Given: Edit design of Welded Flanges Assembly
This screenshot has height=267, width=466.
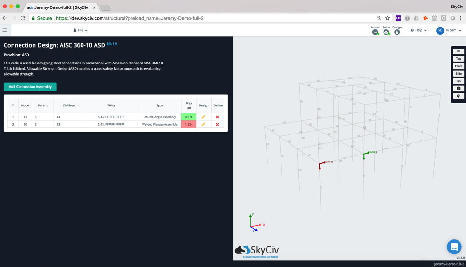Looking at the screenshot, I should [203, 124].
